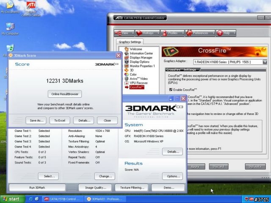Select the Displays Manager tree icon

point(127,58)
